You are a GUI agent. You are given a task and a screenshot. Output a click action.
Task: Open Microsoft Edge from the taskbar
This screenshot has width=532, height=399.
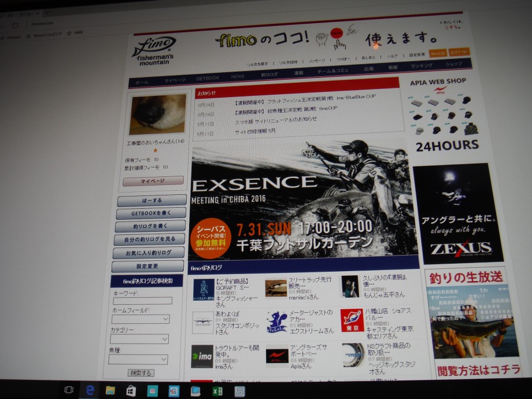(90, 390)
